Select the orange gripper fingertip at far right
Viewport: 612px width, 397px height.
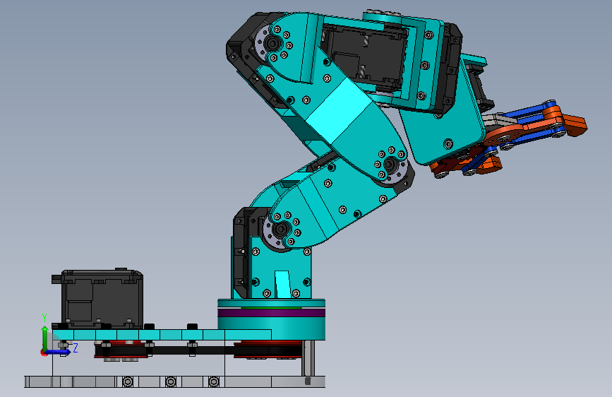tap(575, 125)
